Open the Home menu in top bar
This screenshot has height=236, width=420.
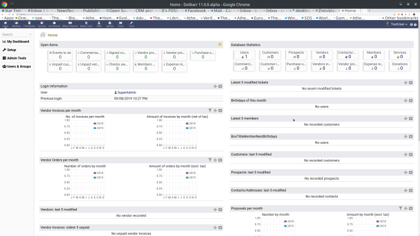click(5, 24)
